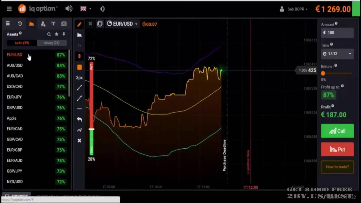Buy a Put option
361x203 pixels.
[x=337, y=149]
